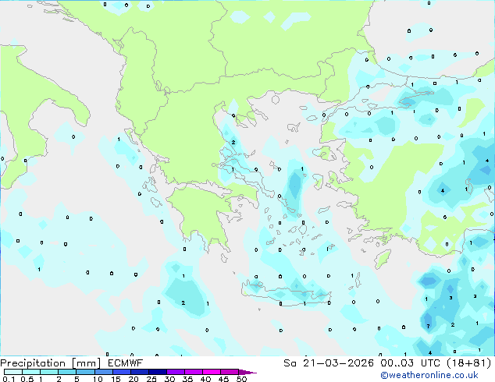Click the (18+81) forecast step label

click(468, 363)
